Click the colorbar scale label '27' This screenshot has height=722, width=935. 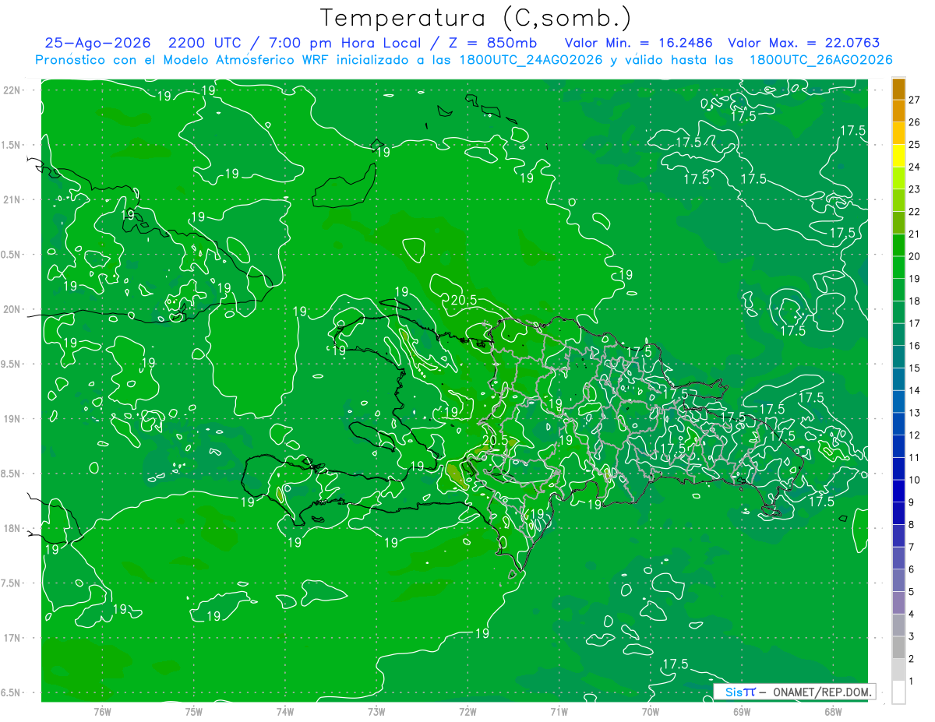coord(915,100)
